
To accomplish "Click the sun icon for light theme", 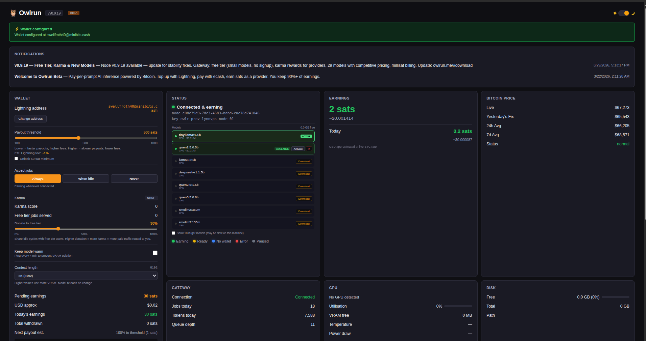I will [615, 13].
